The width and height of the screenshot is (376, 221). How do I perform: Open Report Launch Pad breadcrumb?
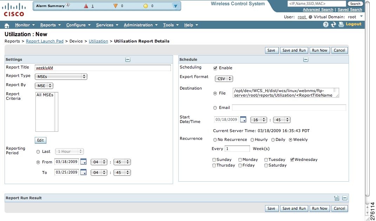tap(45, 41)
